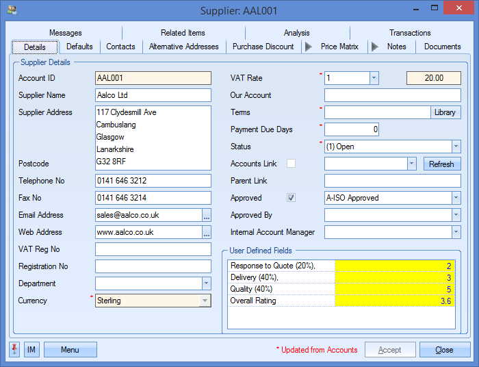
Task: Open the Menu button at the bottom
Action: click(x=70, y=350)
